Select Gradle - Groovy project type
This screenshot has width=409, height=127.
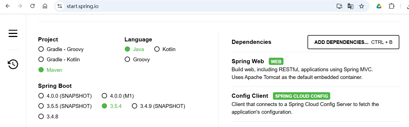click(61, 49)
